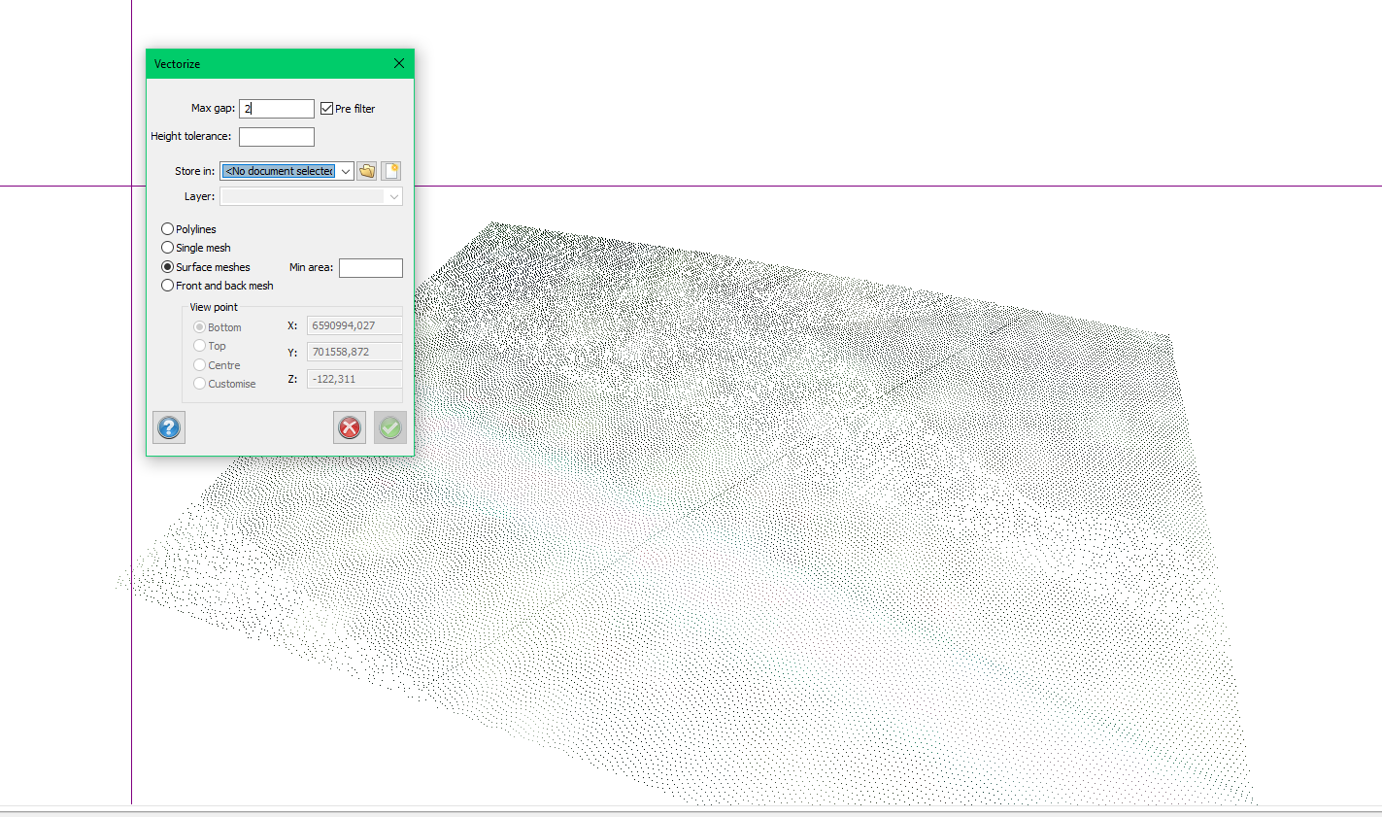Confirm with the green checkmark button
1382x817 pixels.
tap(390, 427)
